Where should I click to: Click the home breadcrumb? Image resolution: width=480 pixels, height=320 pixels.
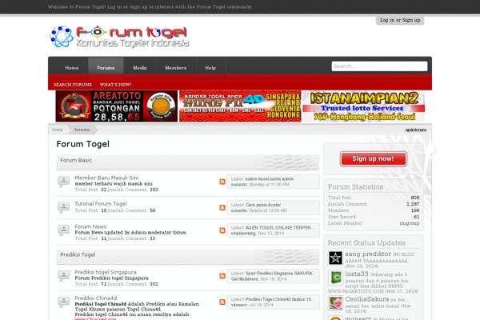click(x=58, y=130)
